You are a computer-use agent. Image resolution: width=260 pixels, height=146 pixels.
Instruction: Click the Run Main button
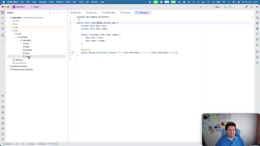pyautogui.click(x=225, y=7)
